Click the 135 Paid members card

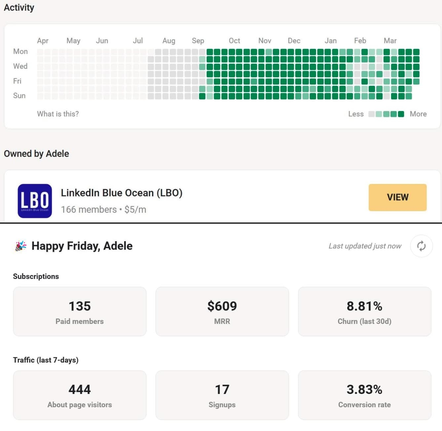coord(80,311)
